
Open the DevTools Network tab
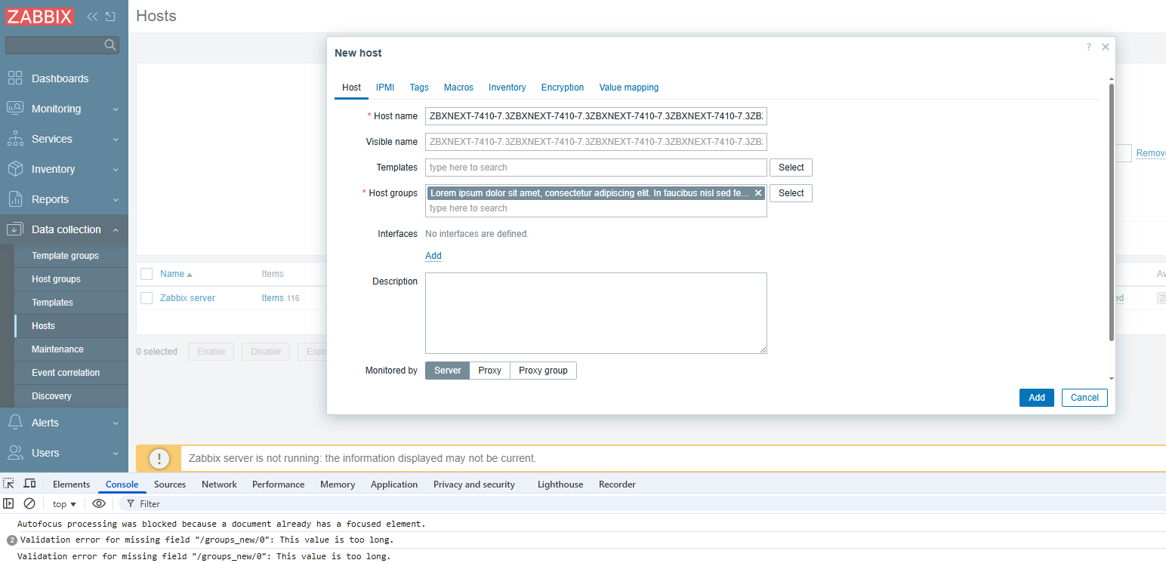point(219,485)
